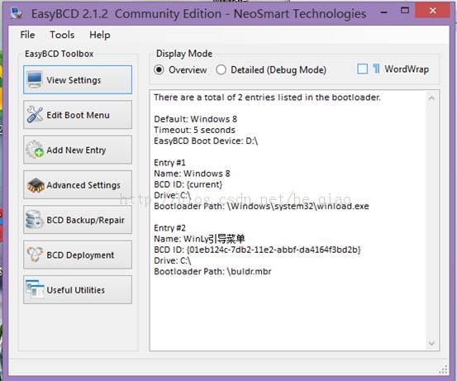Open the Tools menu
Viewport: 457px width, 381px height.
coord(62,35)
